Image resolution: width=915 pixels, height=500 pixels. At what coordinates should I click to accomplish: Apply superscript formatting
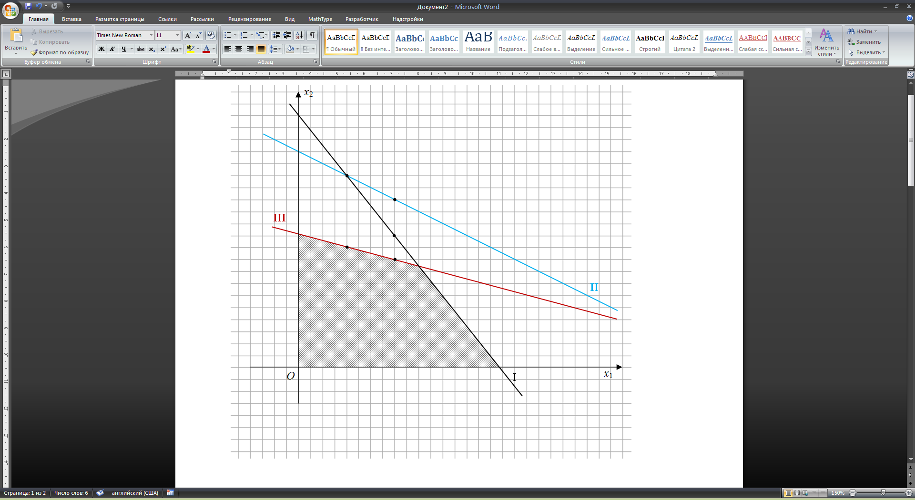[163, 49]
